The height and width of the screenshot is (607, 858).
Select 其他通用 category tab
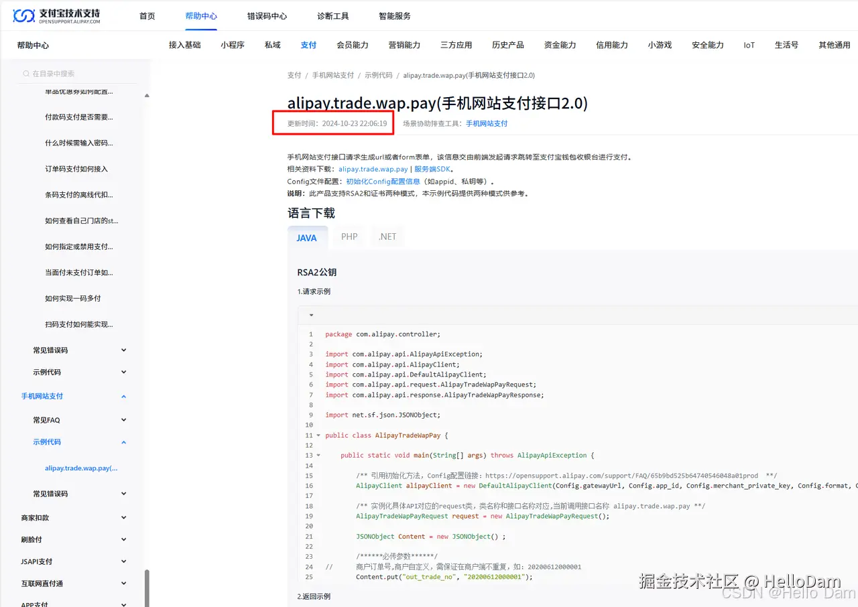click(835, 45)
